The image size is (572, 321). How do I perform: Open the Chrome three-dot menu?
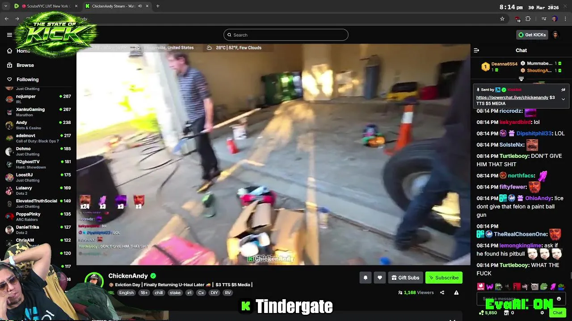click(x=565, y=19)
